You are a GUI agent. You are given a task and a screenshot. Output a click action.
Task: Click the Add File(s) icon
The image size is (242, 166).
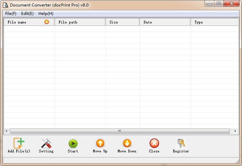click(x=19, y=143)
